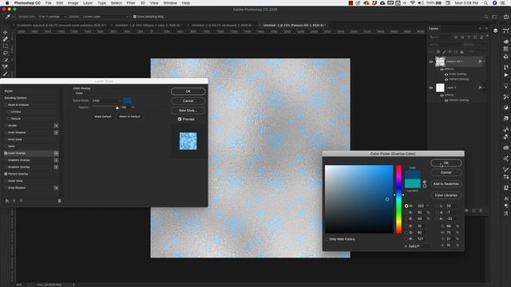Open the Actions panel play icon
This screenshot has height=287, width=511.
(505, 75)
